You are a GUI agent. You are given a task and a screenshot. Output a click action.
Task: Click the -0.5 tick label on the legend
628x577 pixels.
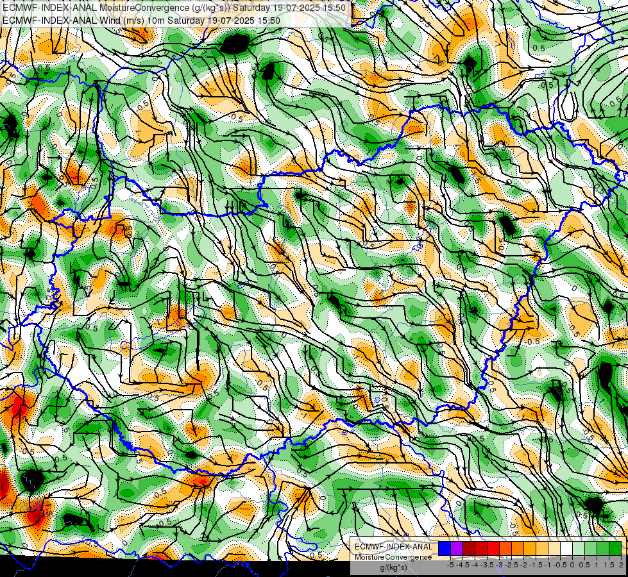tap(560, 565)
